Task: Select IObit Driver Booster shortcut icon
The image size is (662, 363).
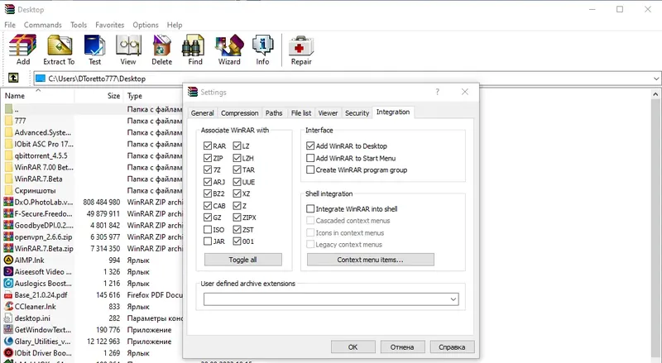Action: point(8,353)
